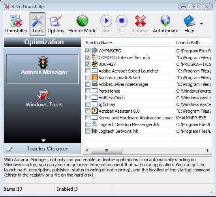
Task: Click Logitech Desktop Messenger icon
Action: 94,125
